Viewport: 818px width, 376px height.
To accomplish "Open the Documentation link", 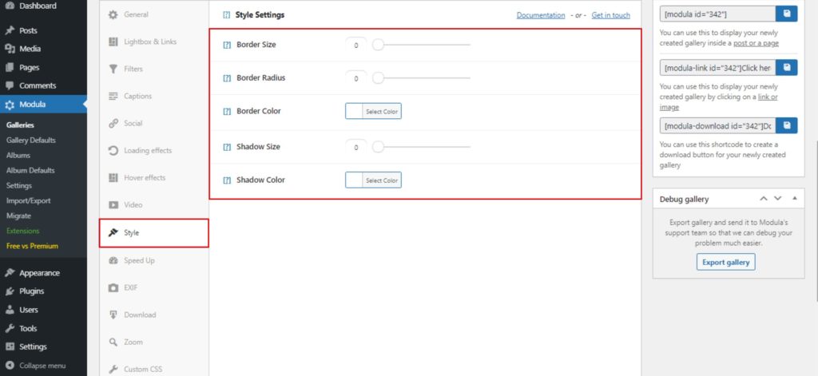I will [541, 15].
